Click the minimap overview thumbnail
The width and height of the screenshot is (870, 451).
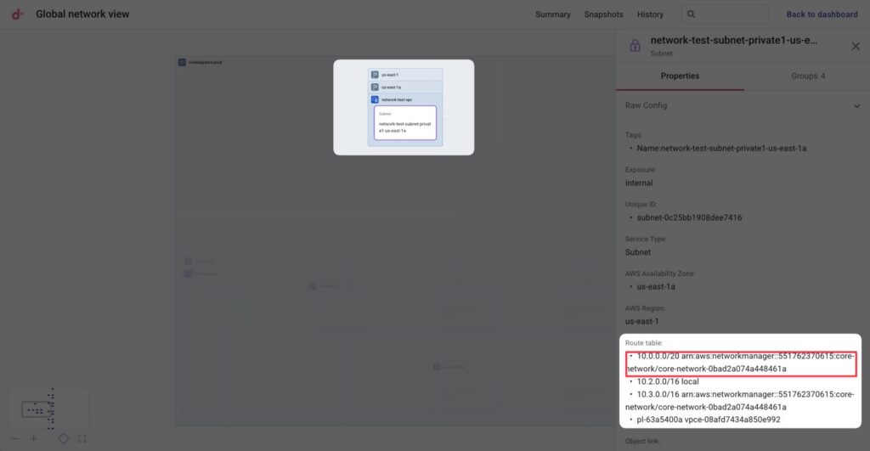[x=48, y=409]
